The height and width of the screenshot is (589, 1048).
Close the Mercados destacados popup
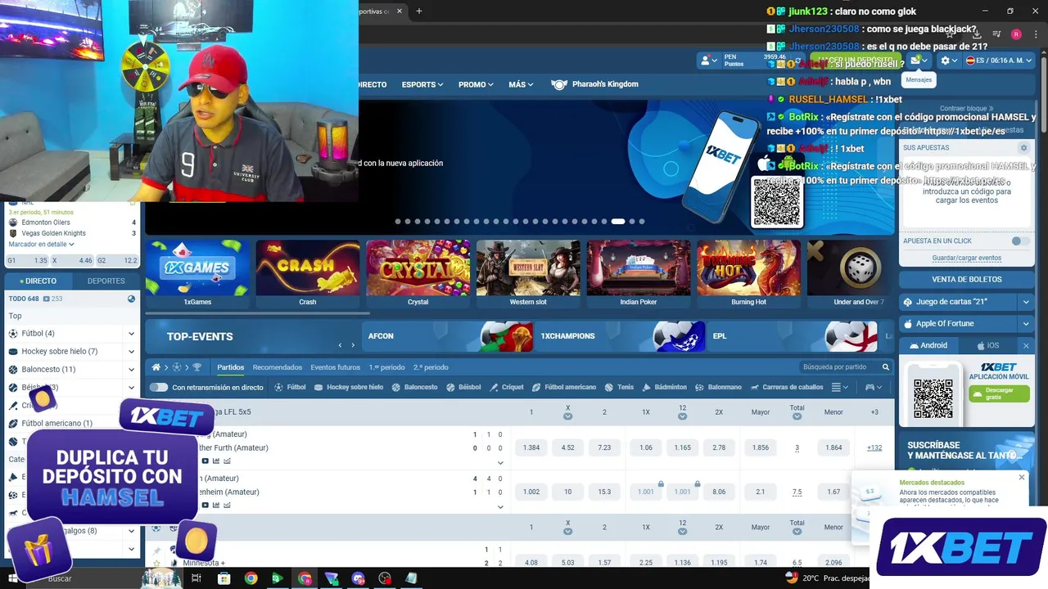[1021, 477]
